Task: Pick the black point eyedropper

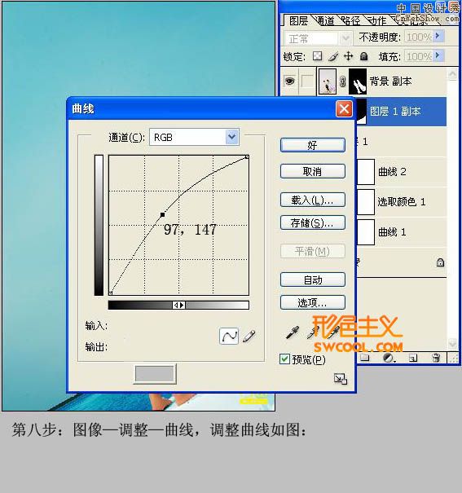Action: (x=292, y=332)
